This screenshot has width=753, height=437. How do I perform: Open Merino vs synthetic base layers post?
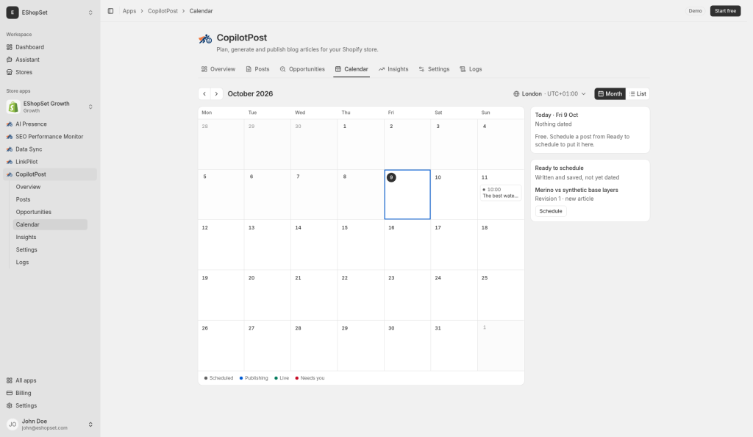(577, 190)
